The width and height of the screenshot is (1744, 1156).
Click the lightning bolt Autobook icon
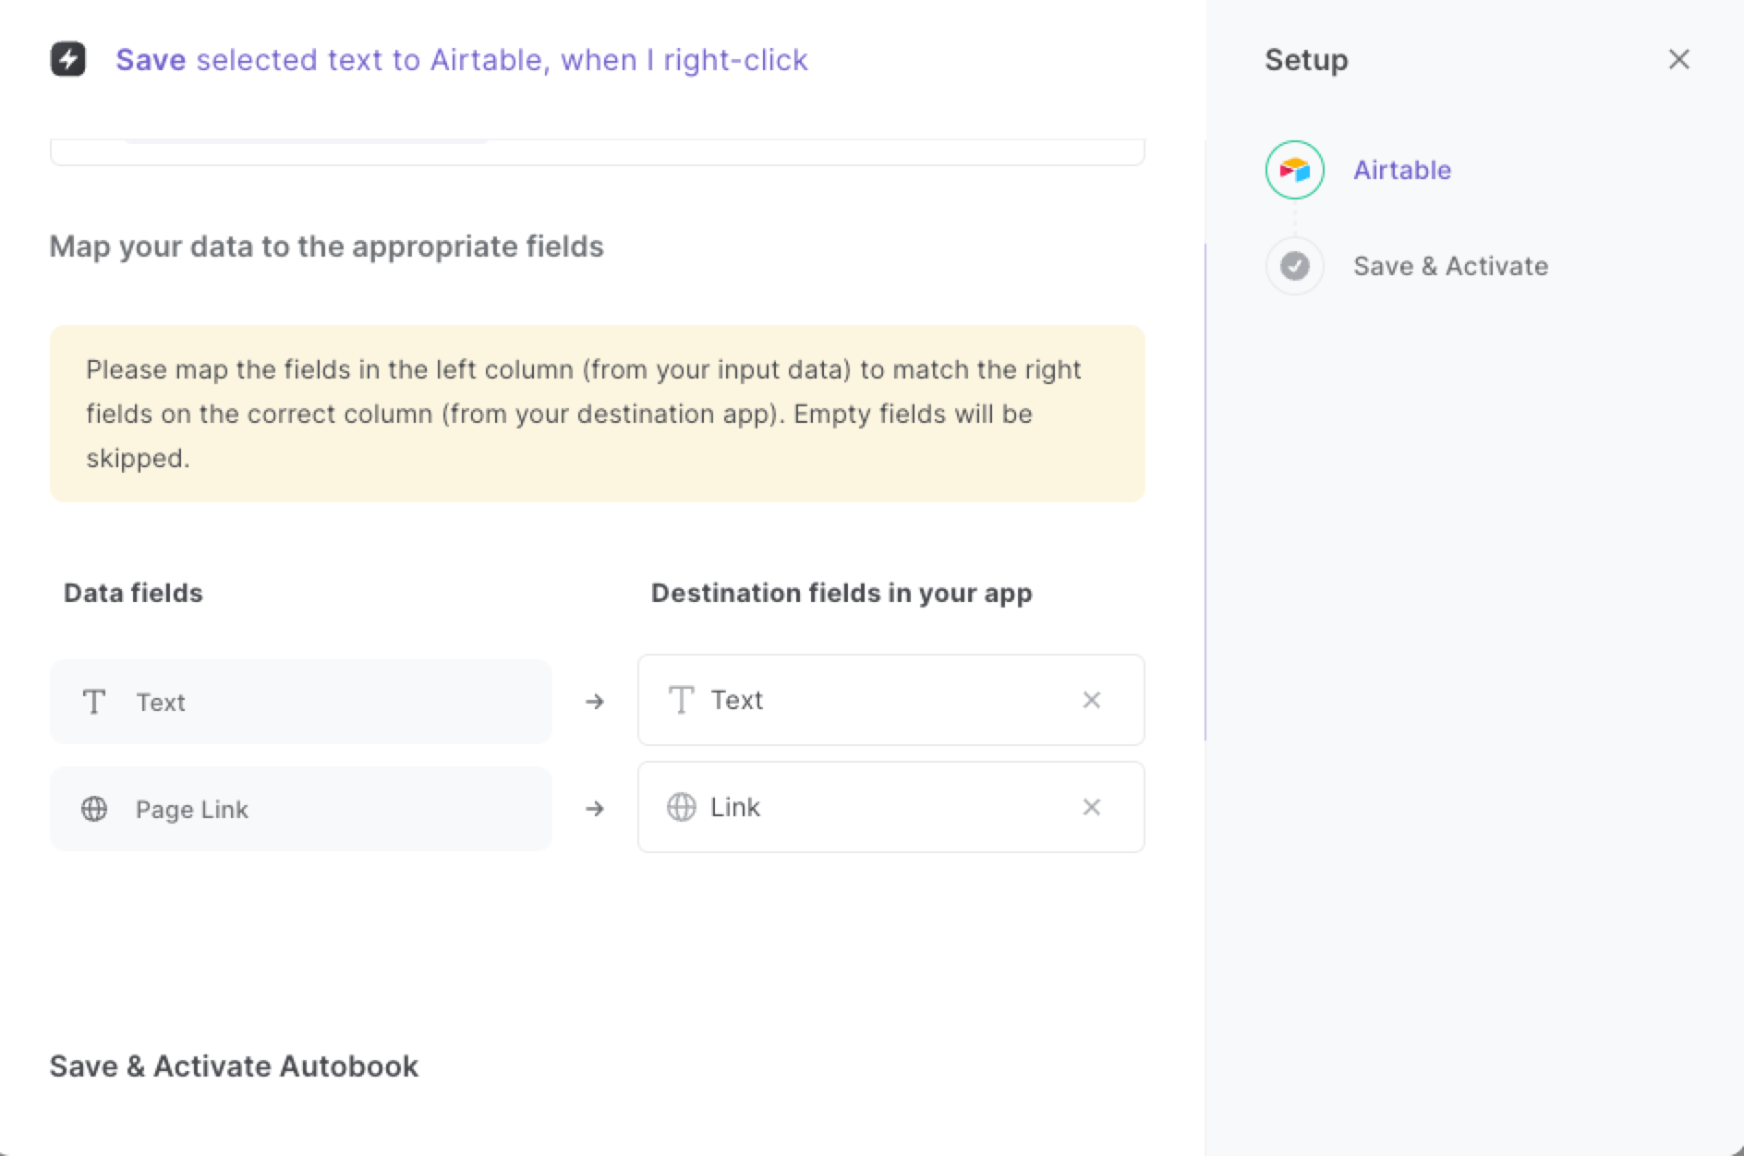67,60
